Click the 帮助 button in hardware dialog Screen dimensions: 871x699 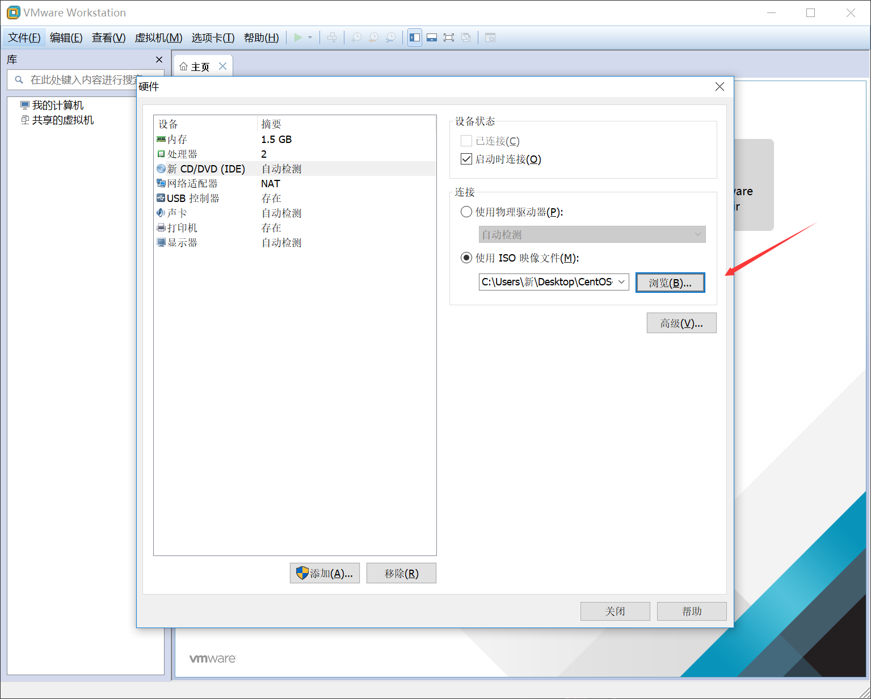[692, 611]
